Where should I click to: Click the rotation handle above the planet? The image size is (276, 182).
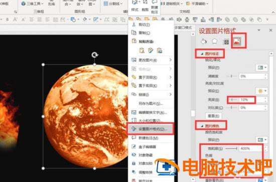(x=95, y=55)
